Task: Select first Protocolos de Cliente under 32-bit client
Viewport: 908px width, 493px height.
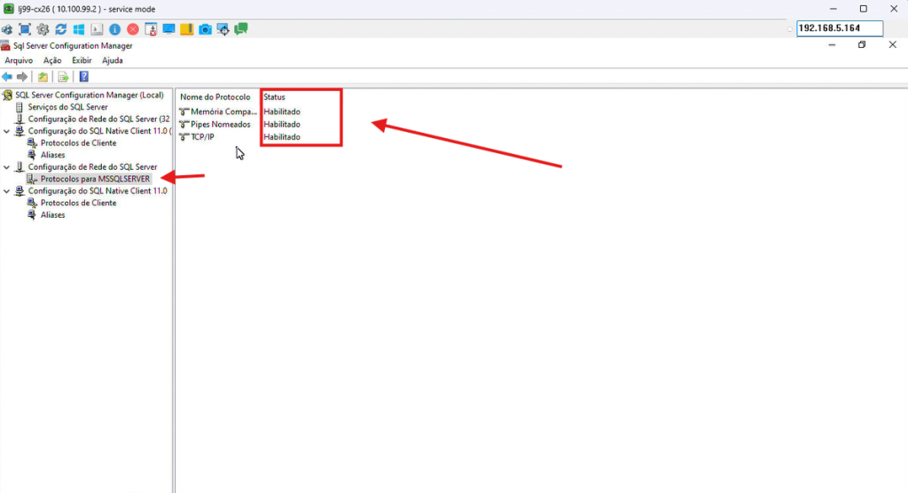Action: coord(78,143)
